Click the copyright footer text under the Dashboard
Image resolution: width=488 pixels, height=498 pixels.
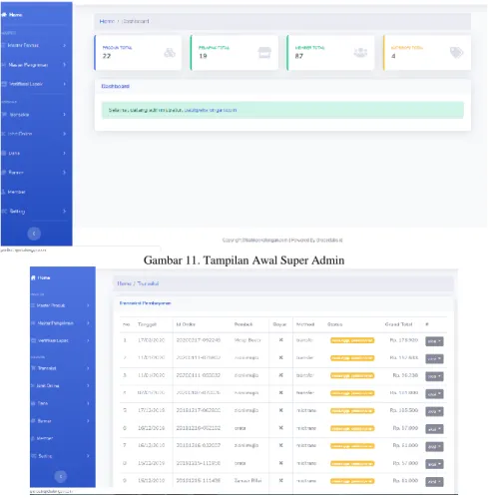click(x=282, y=240)
